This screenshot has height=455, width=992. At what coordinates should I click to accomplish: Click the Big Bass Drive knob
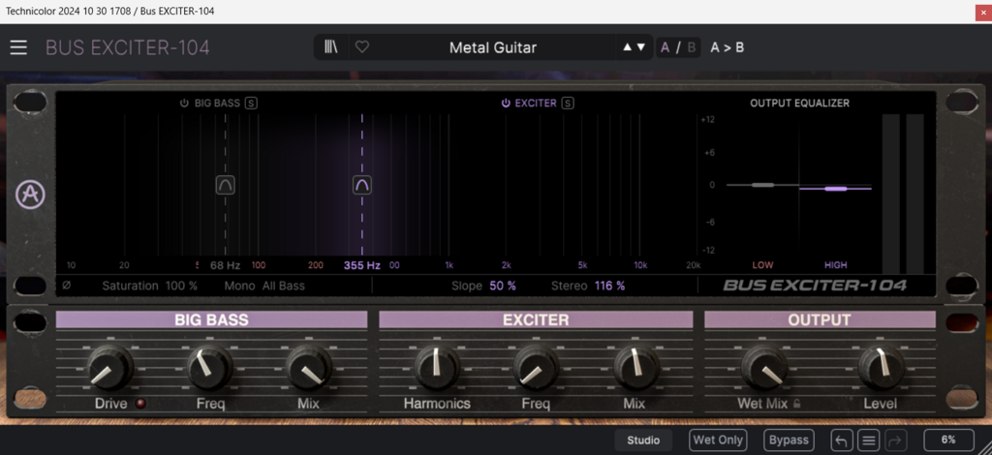[x=110, y=367]
